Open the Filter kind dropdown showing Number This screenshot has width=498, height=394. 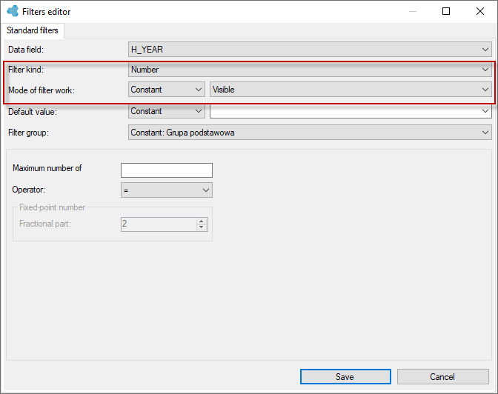[310, 70]
